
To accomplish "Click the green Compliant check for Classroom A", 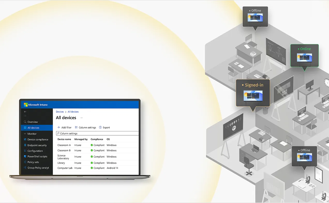I will [x=92, y=145].
